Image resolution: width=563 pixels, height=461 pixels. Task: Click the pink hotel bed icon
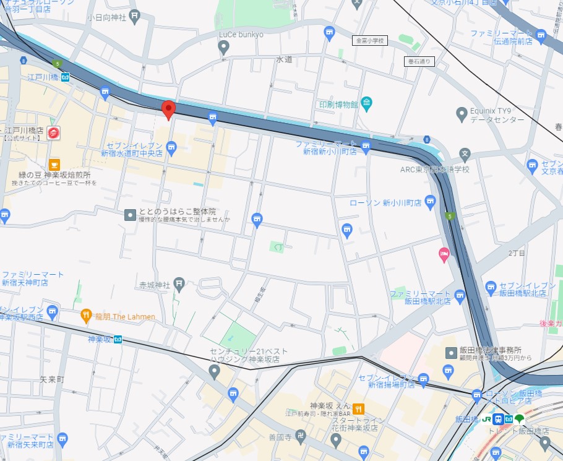tap(444, 254)
